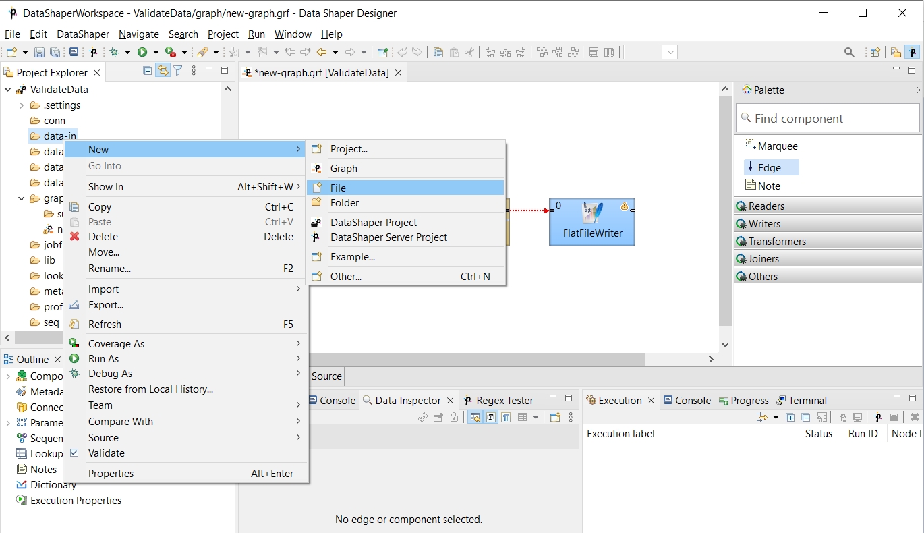Viewport: 924px width, 533px height.
Task: Click the External Tools rocket icon
Action: [202, 52]
